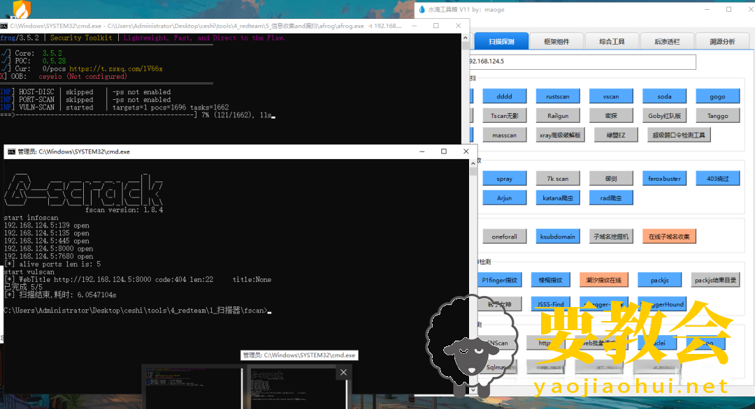Screen dimensions: 755x409
Task: Maximize the fscan cmd window
Action: tap(443, 151)
